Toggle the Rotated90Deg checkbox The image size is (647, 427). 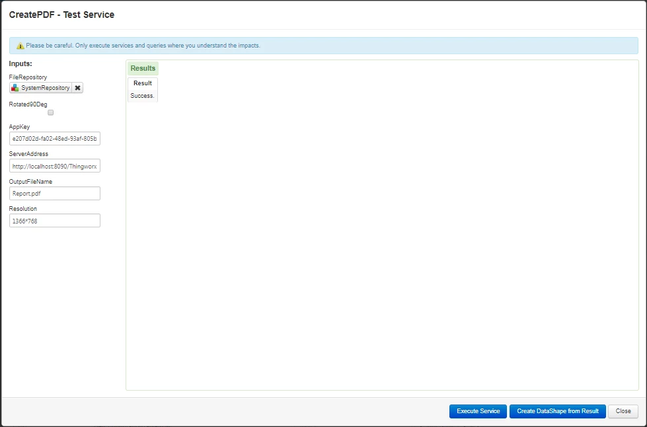[51, 112]
